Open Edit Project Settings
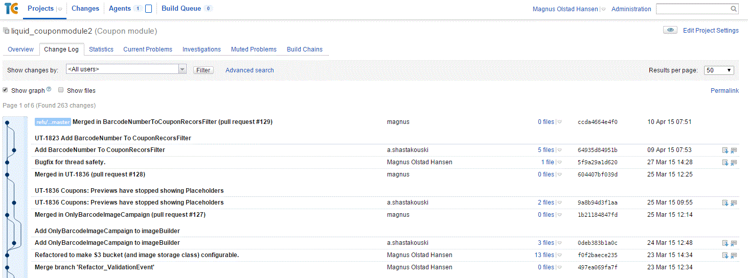748x278 pixels. pos(711,31)
